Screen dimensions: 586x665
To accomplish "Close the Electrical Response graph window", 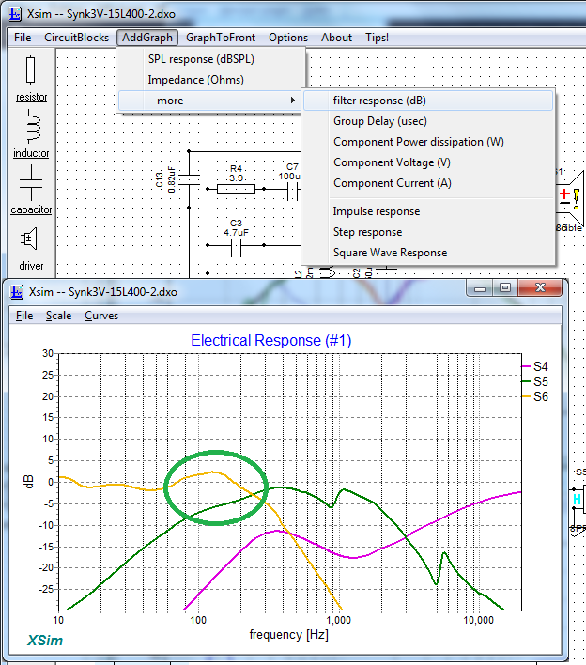I will point(540,288).
